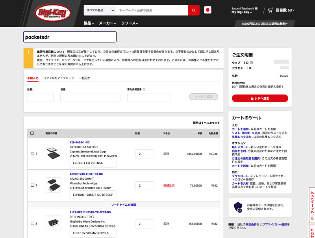
Task: Click the 繰越注文 backorder status text
Action: (x=169, y=186)
